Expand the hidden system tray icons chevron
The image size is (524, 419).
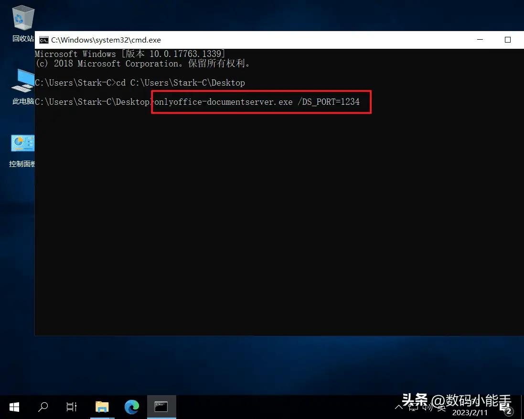click(x=399, y=408)
